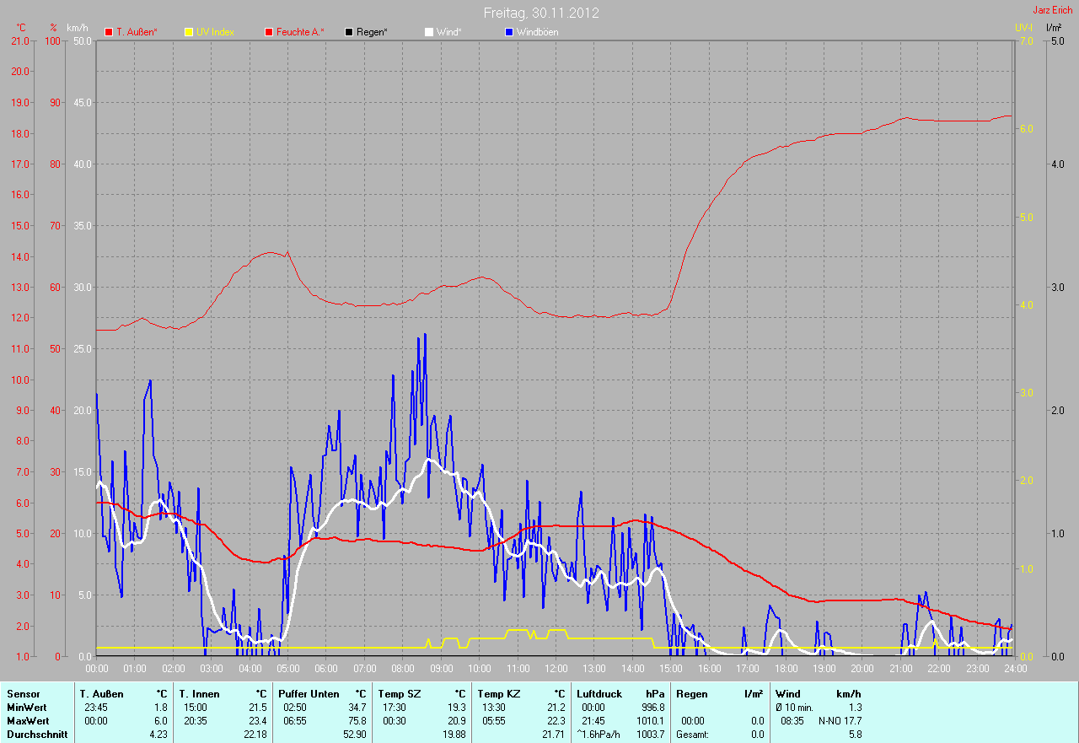Click the Sensor header in the table

[x=23, y=694]
